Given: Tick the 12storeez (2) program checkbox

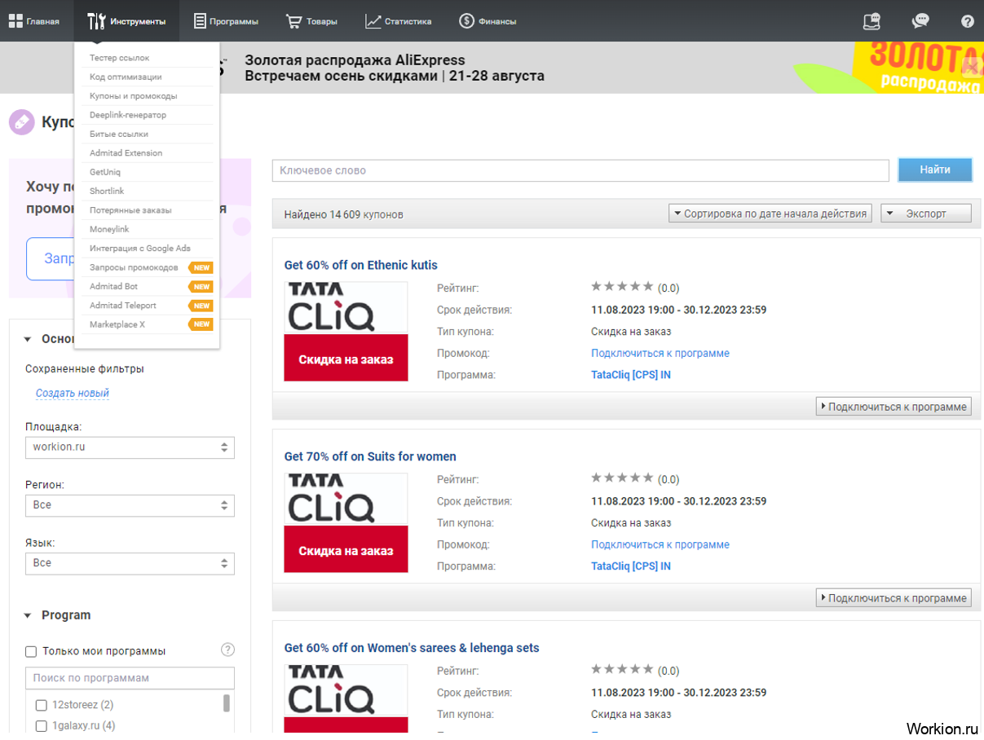Looking at the screenshot, I should coord(41,705).
